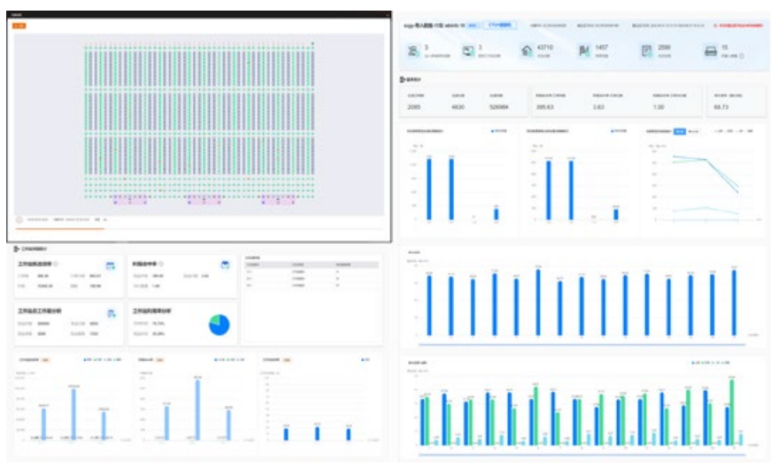Click the orange button at top-left of simulation window
This screenshot has height=467, width=778.
19,26
